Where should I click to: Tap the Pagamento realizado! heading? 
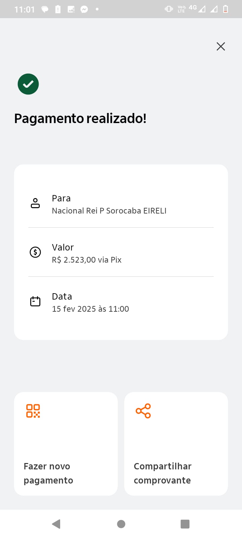[x=80, y=118]
